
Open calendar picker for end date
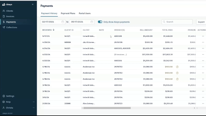coord(92,22)
